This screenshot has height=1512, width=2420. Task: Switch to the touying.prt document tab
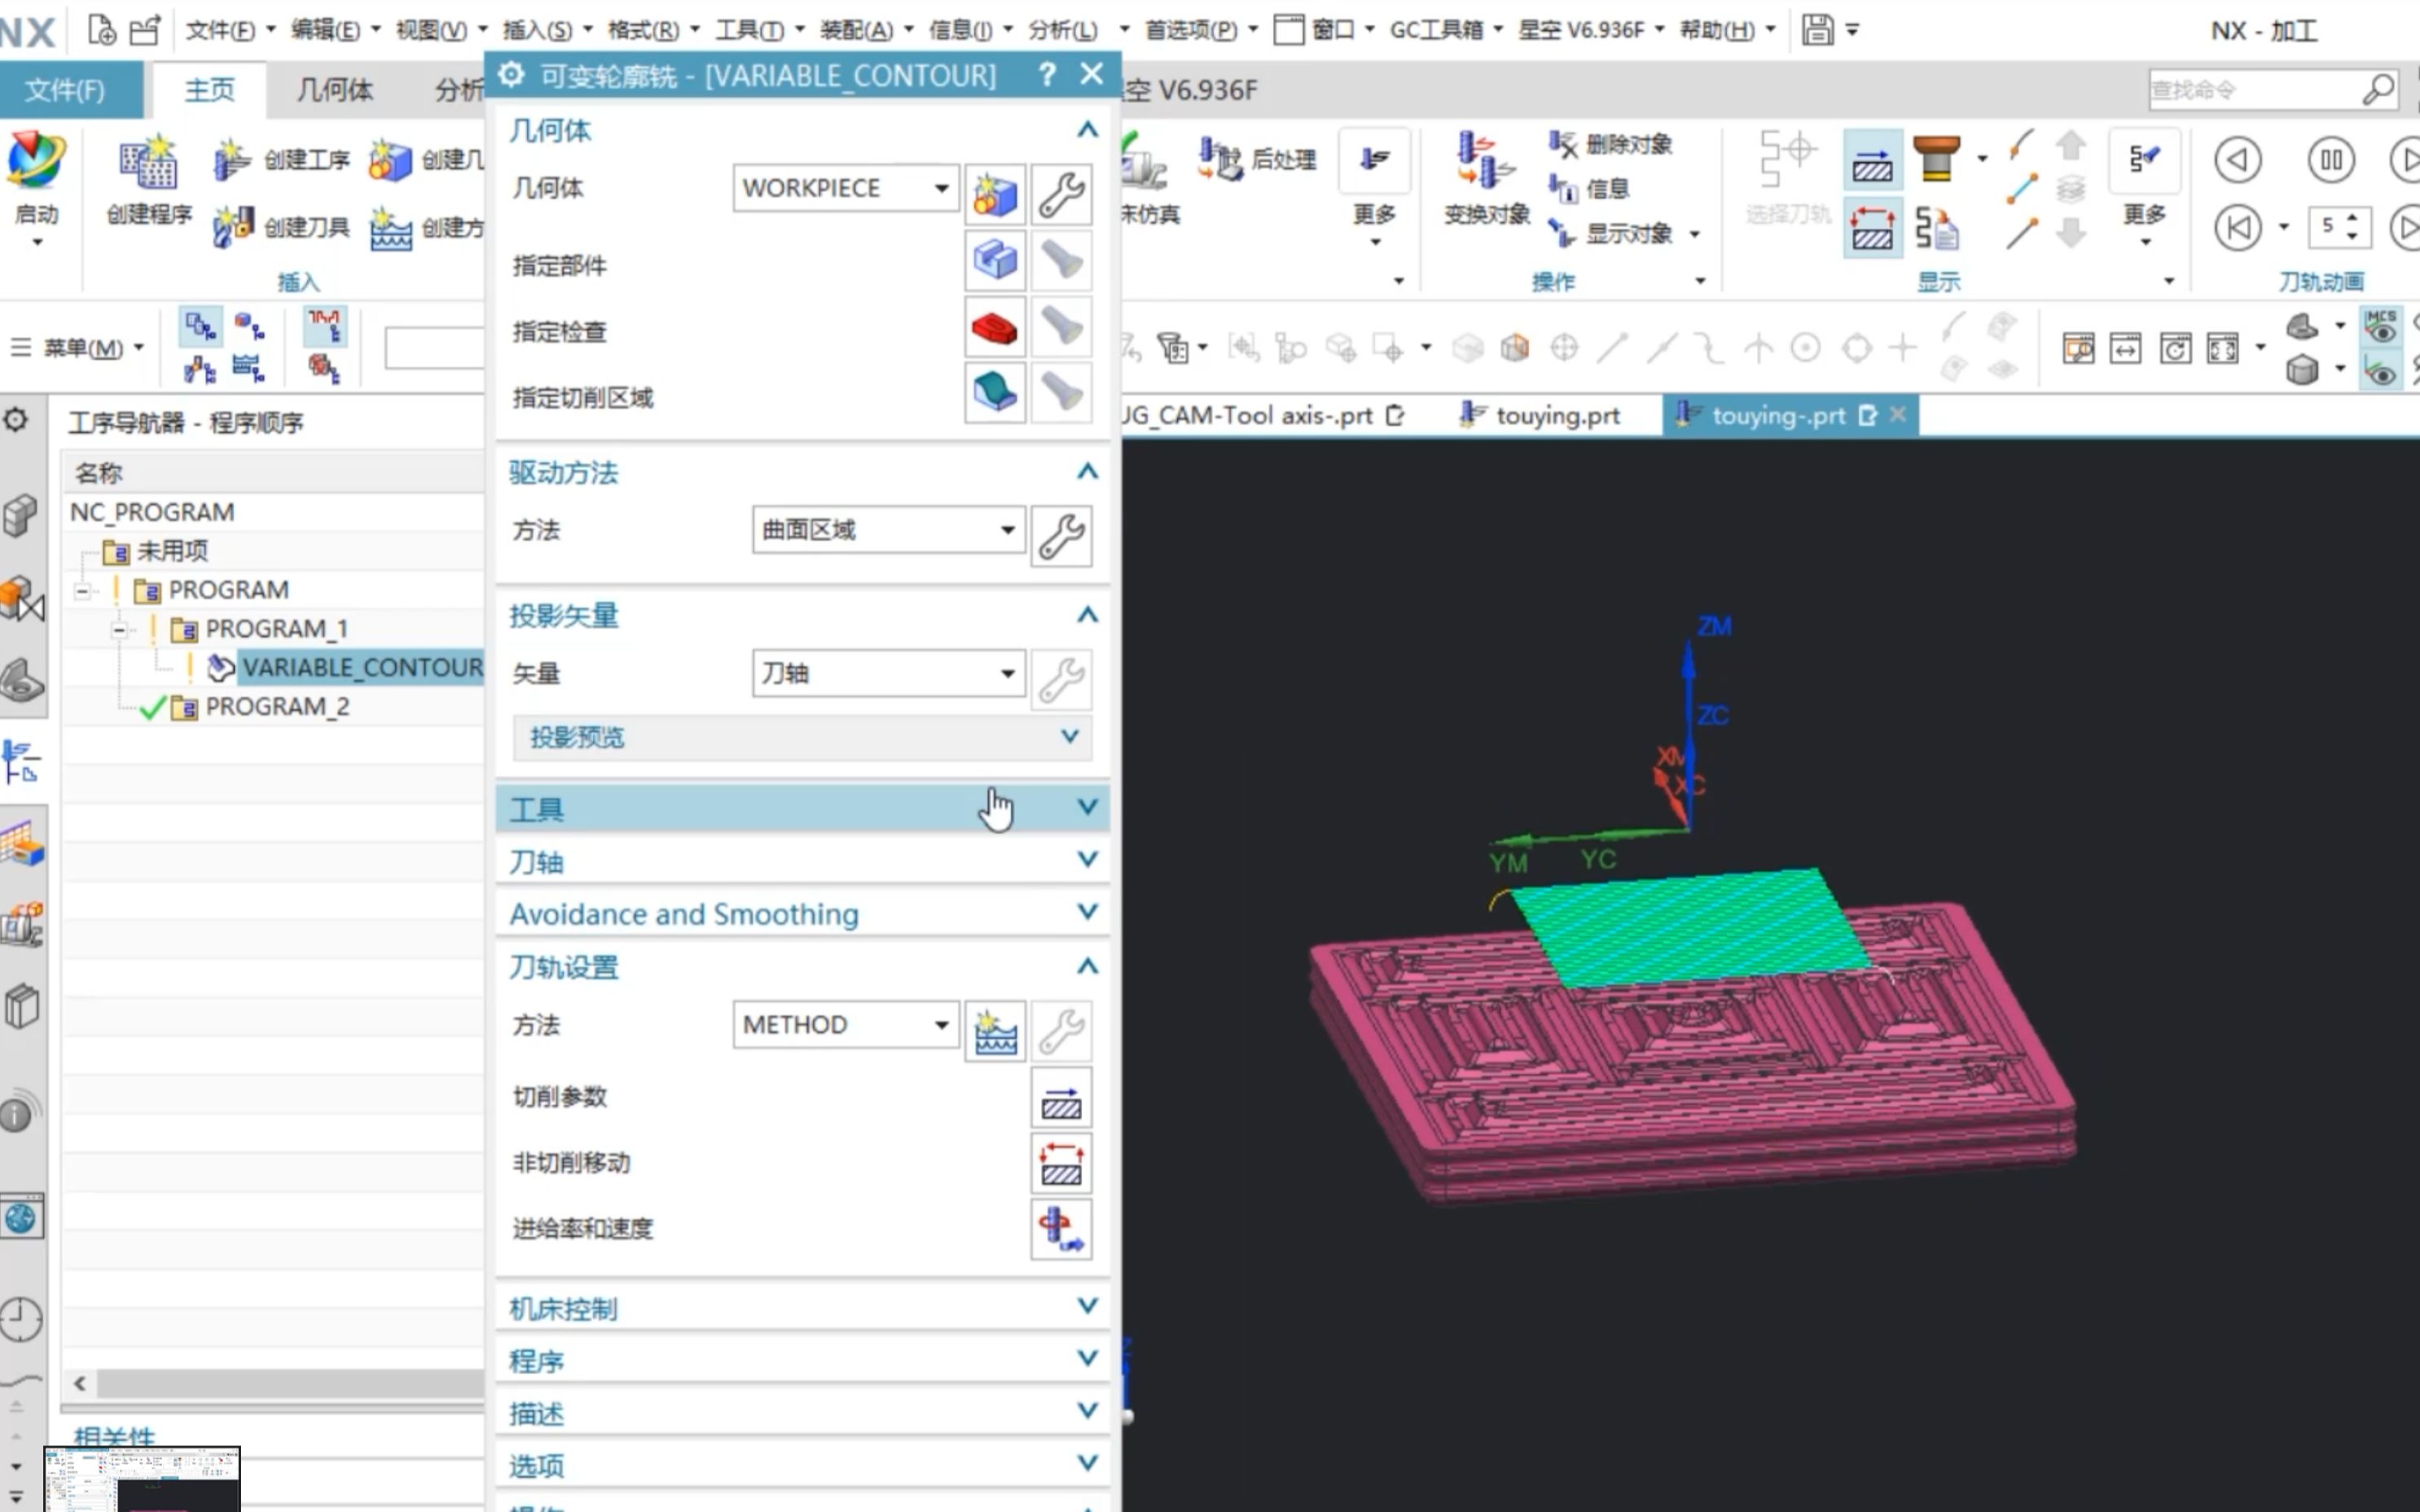click(x=1556, y=415)
